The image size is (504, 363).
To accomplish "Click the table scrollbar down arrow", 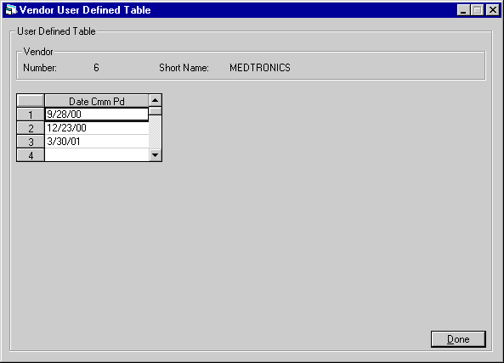I will click(x=156, y=155).
